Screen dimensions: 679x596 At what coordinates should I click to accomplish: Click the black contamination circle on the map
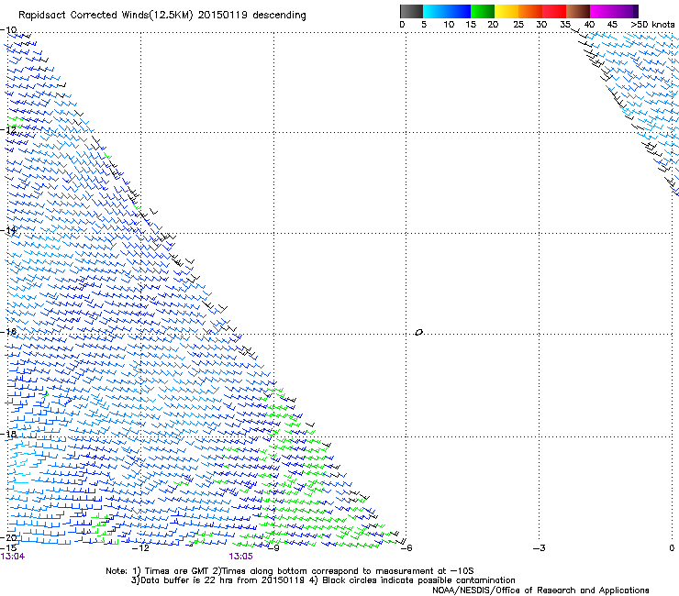(418, 333)
